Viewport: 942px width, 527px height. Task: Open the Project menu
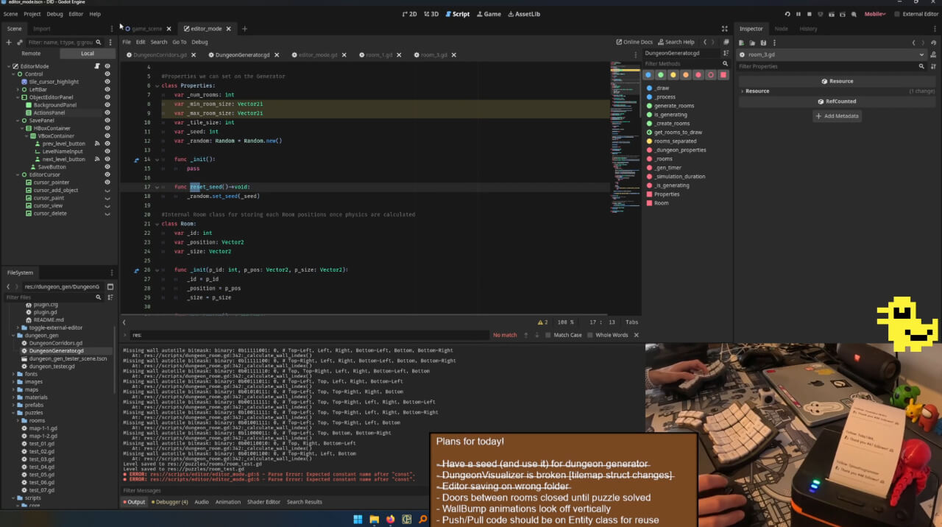coord(32,14)
